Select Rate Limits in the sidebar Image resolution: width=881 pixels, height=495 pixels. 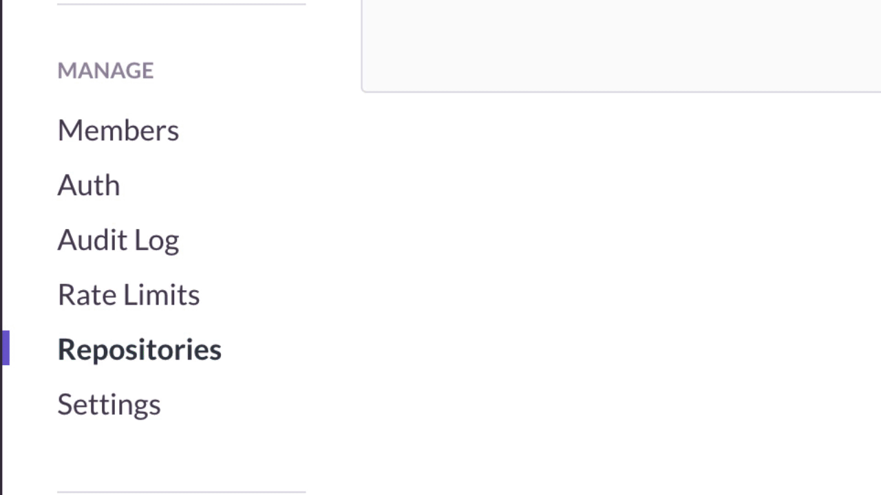point(129,295)
